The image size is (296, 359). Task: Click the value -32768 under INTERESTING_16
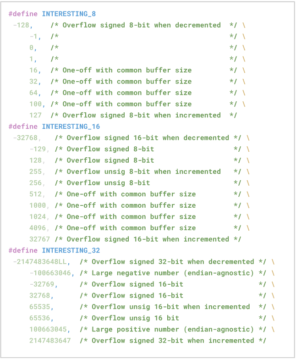(26, 138)
